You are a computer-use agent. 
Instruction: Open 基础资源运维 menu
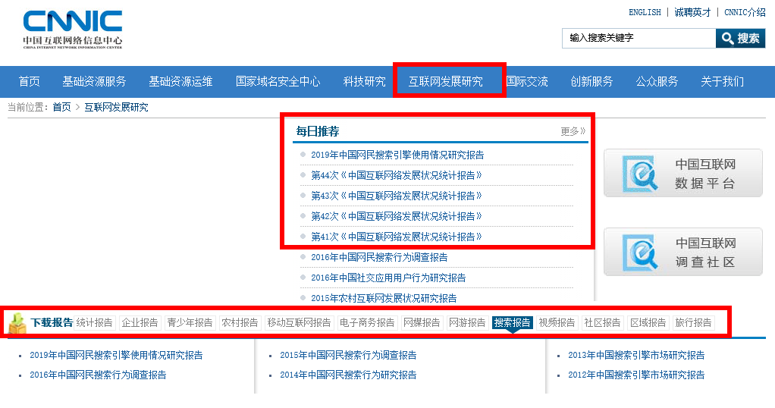coord(181,82)
